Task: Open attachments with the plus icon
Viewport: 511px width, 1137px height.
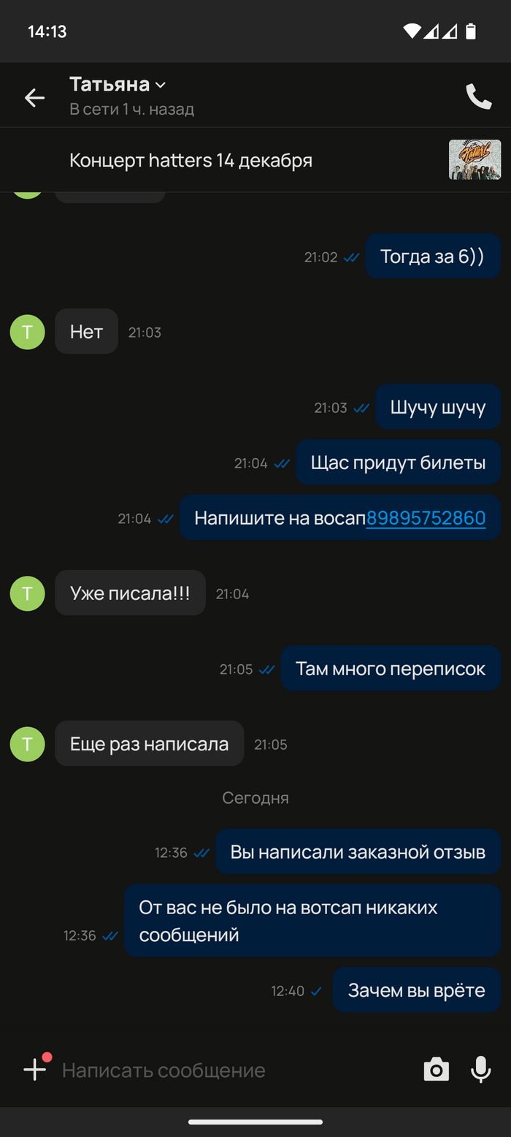Action: (x=35, y=1070)
